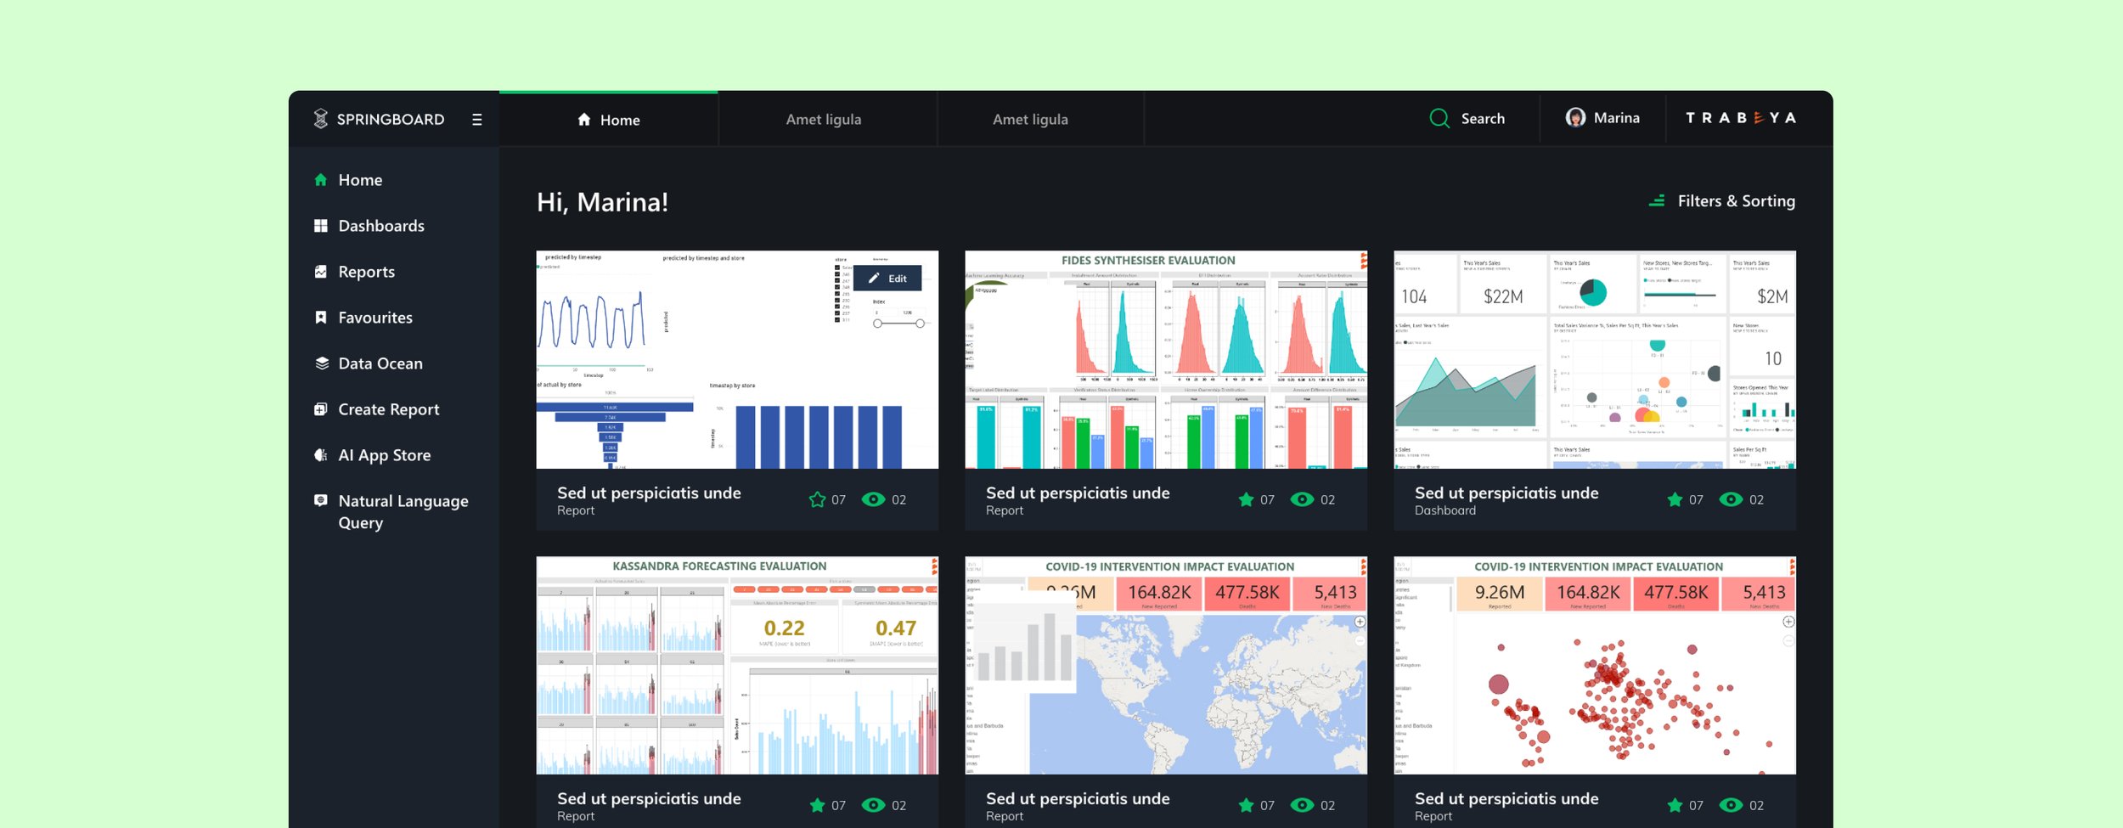The width and height of the screenshot is (2123, 828).
Task: Open COVID-19 red bubbles report thumbnail
Action: coord(1595,665)
